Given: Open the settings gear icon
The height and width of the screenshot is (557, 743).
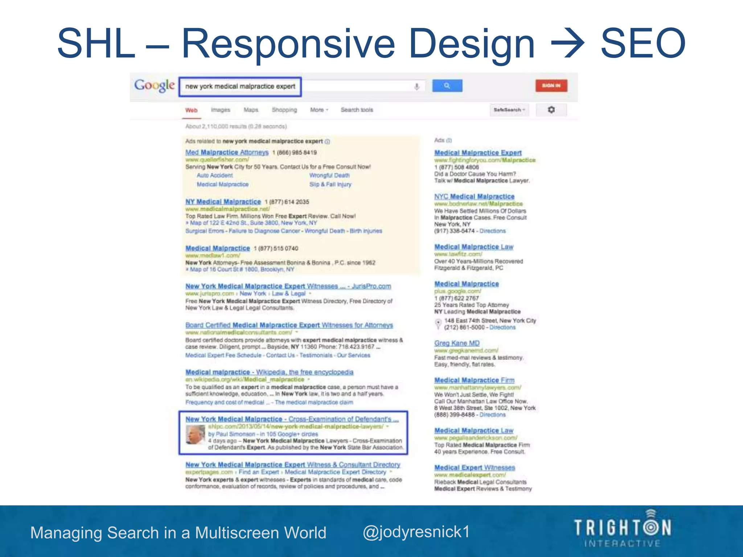Looking at the screenshot, I should pos(551,110).
